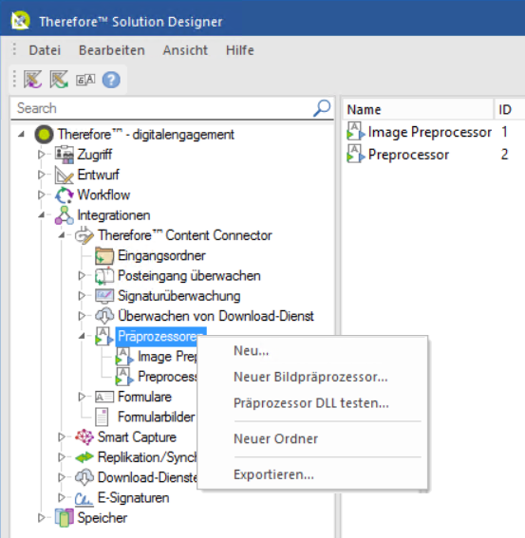Image resolution: width=525 pixels, height=538 pixels.
Task: Click the Formularbilder document icon
Action: [x=102, y=417]
